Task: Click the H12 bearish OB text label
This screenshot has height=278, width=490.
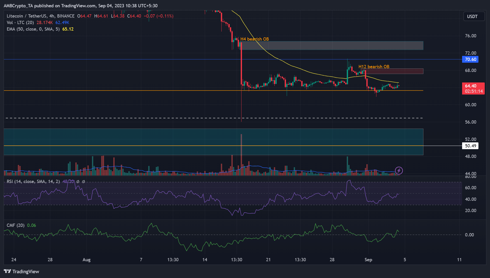Action: pos(374,67)
